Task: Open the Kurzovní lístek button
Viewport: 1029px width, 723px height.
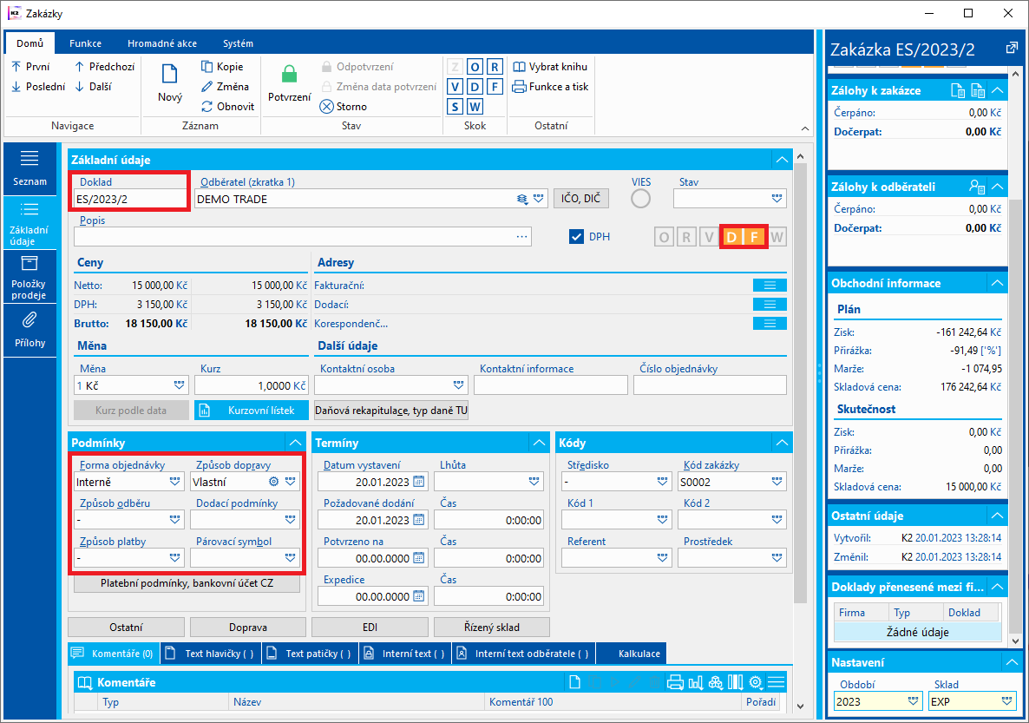Action: click(252, 411)
